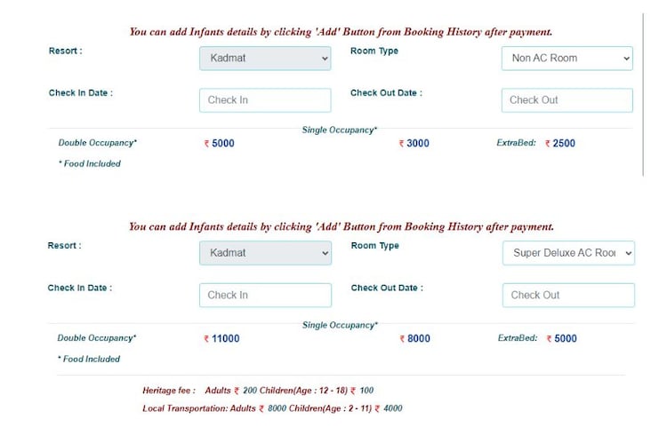Image resolution: width=667 pixels, height=443 pixels.
Task: Click the page's vertical scrollbar
Action: tap(644, 89)
